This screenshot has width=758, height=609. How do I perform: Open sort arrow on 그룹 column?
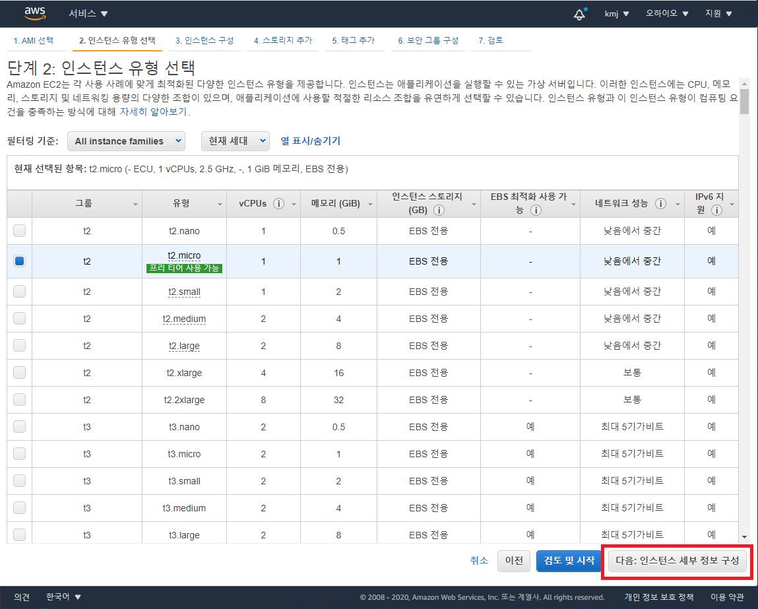(x=135, y=205)
